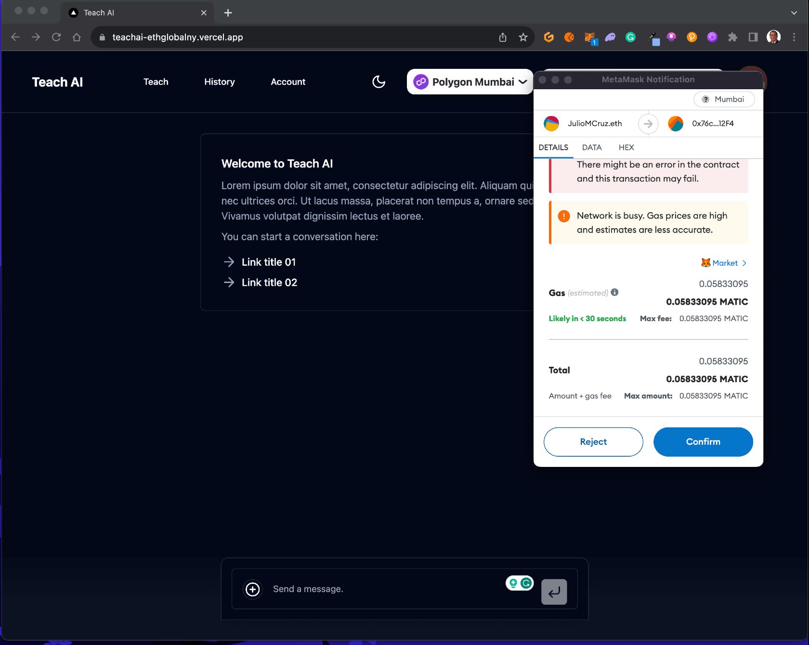Open the purple dotted-circle extension

point(712,37)
